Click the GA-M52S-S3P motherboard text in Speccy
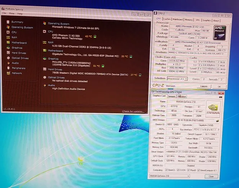This screenshot has height=188, width=239. 85,55
